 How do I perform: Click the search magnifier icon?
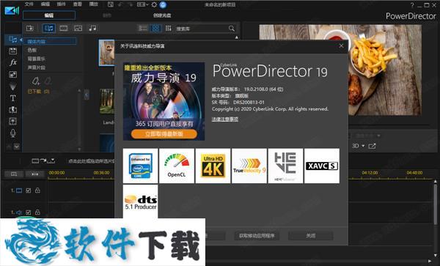click(232, 29)
